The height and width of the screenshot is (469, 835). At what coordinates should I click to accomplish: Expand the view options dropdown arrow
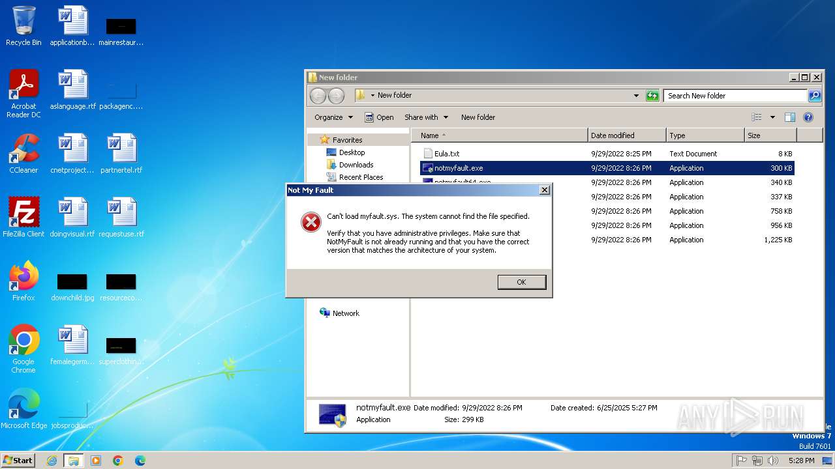[x=772, y=117]
